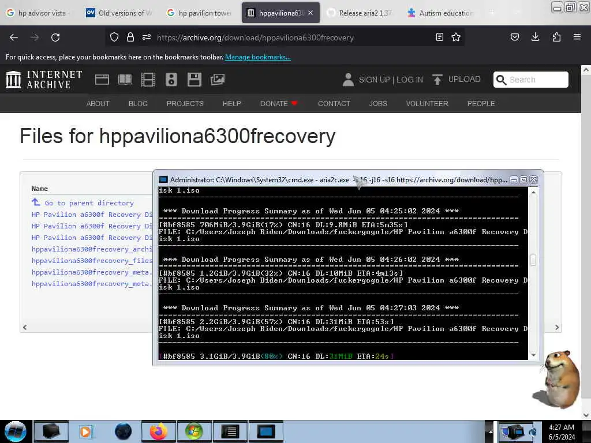Click the address bar URL
This screenshot has width=591, height=443.
tap(255, 37)
